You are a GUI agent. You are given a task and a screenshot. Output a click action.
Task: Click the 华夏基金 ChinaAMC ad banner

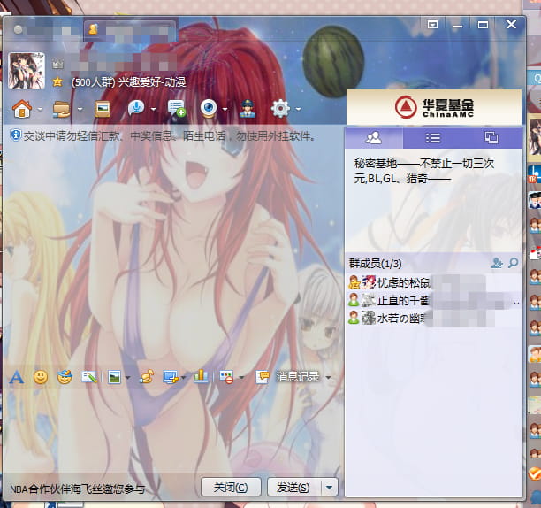[433, 108]
